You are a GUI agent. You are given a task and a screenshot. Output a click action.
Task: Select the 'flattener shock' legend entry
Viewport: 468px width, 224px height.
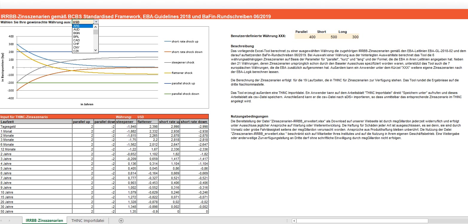pyautogui.click(x=179, y=73)
